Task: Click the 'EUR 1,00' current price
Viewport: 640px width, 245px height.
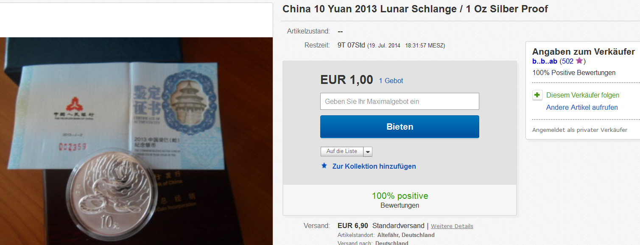Action: (347, 80)
